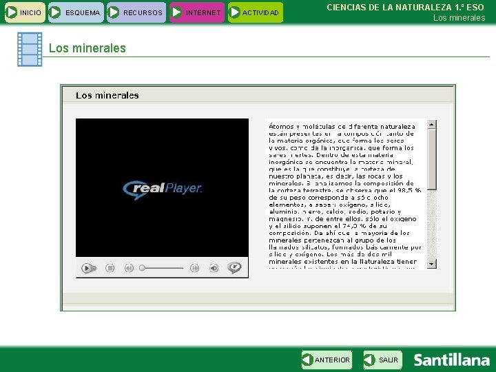Screen dimensions: 496x372
Task: Fast forward the RealPlayer video
Action: 194,268
